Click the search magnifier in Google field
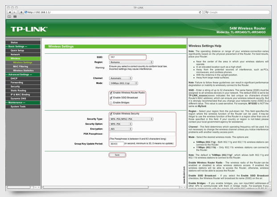 [x=207, y=12]
